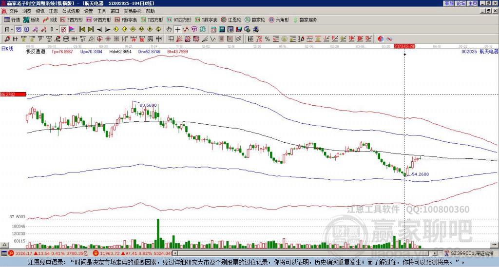Click the up-arrow button at bottom left

point(4,245)
